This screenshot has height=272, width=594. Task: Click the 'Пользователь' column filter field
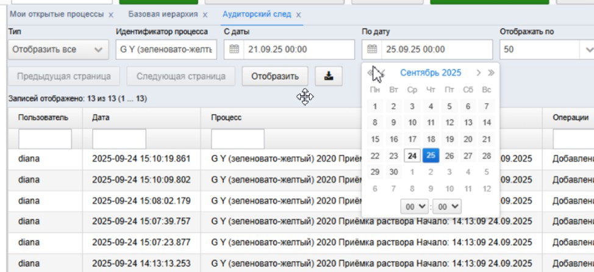coord(45,139)
